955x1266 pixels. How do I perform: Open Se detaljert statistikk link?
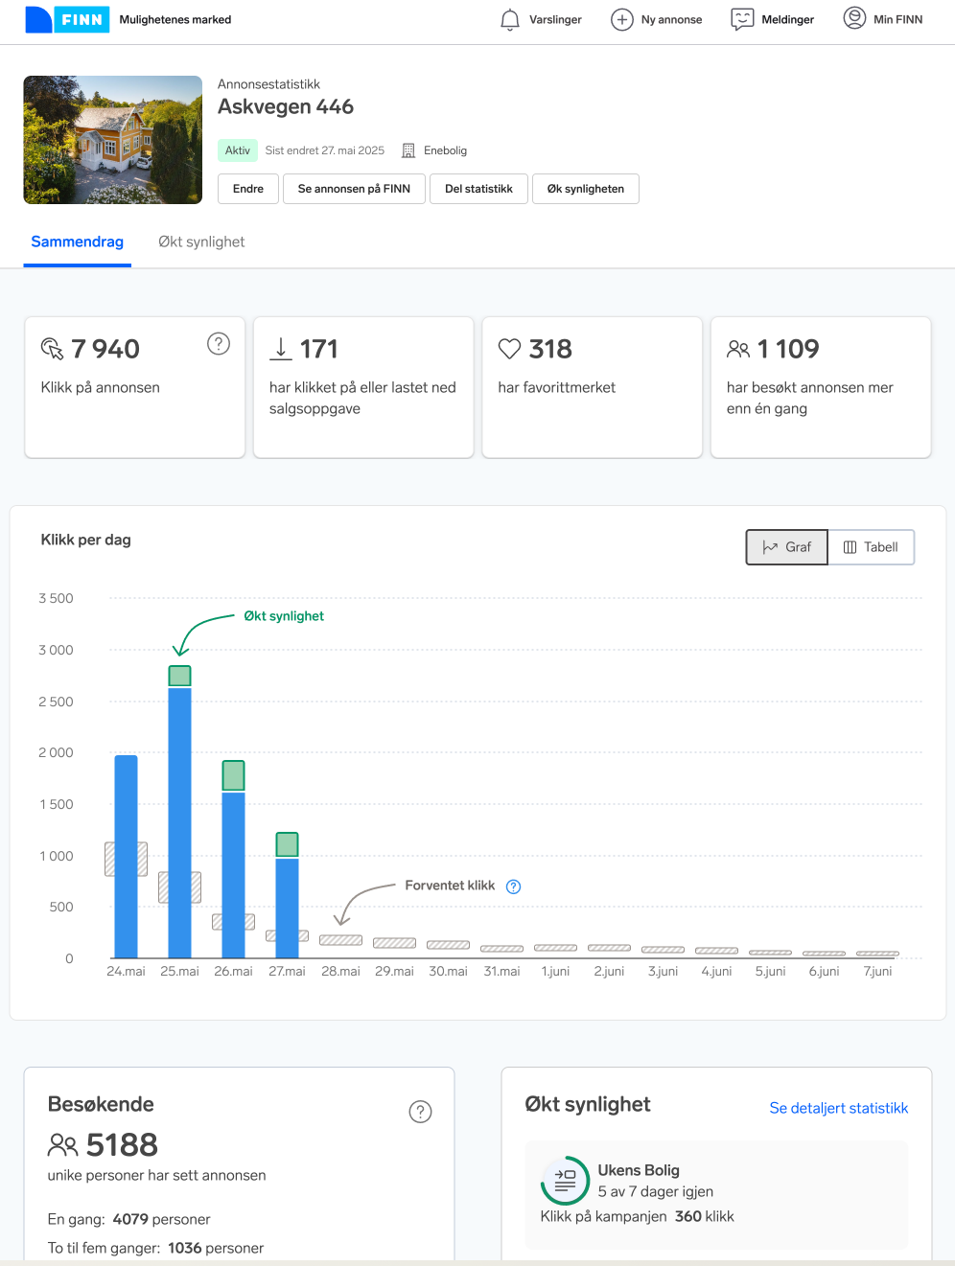pos(839,1108)
